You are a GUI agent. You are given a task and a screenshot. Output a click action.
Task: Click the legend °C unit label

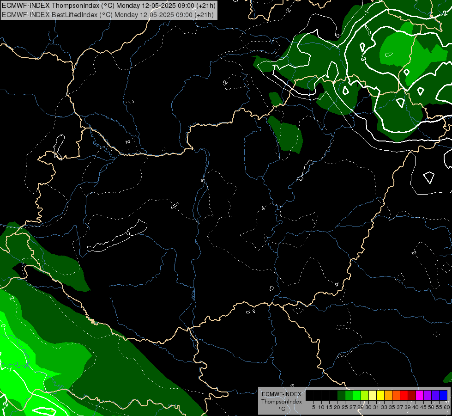coord(282,409)
